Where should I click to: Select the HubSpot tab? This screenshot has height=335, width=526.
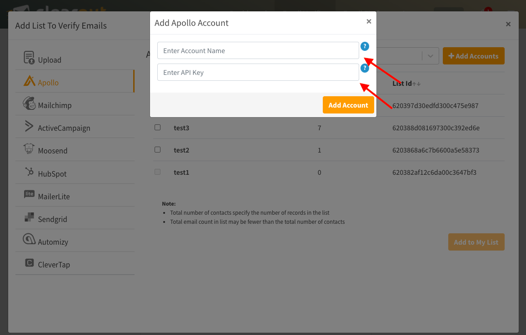tap(75, 172)
